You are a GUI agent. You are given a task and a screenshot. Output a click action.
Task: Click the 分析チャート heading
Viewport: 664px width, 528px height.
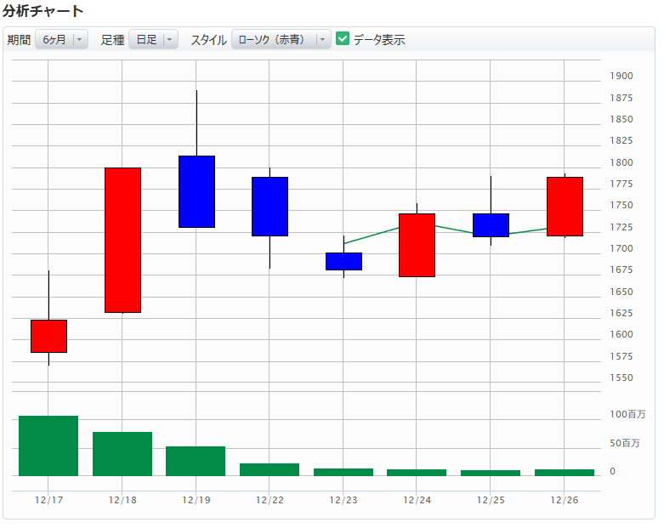(43, 11)
